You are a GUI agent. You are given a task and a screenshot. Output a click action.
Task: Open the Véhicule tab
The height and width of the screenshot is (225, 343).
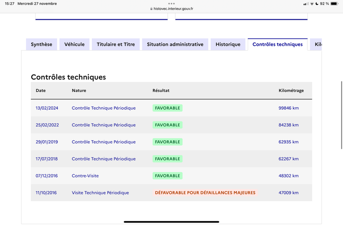pyautogui.click(x=74, y=45)
